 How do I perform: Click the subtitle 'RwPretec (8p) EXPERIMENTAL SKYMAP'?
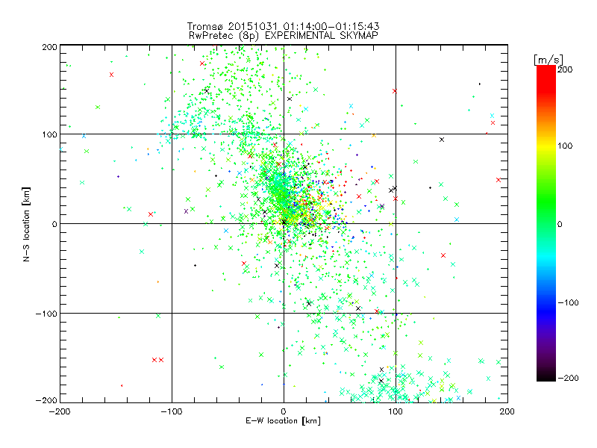284,36
